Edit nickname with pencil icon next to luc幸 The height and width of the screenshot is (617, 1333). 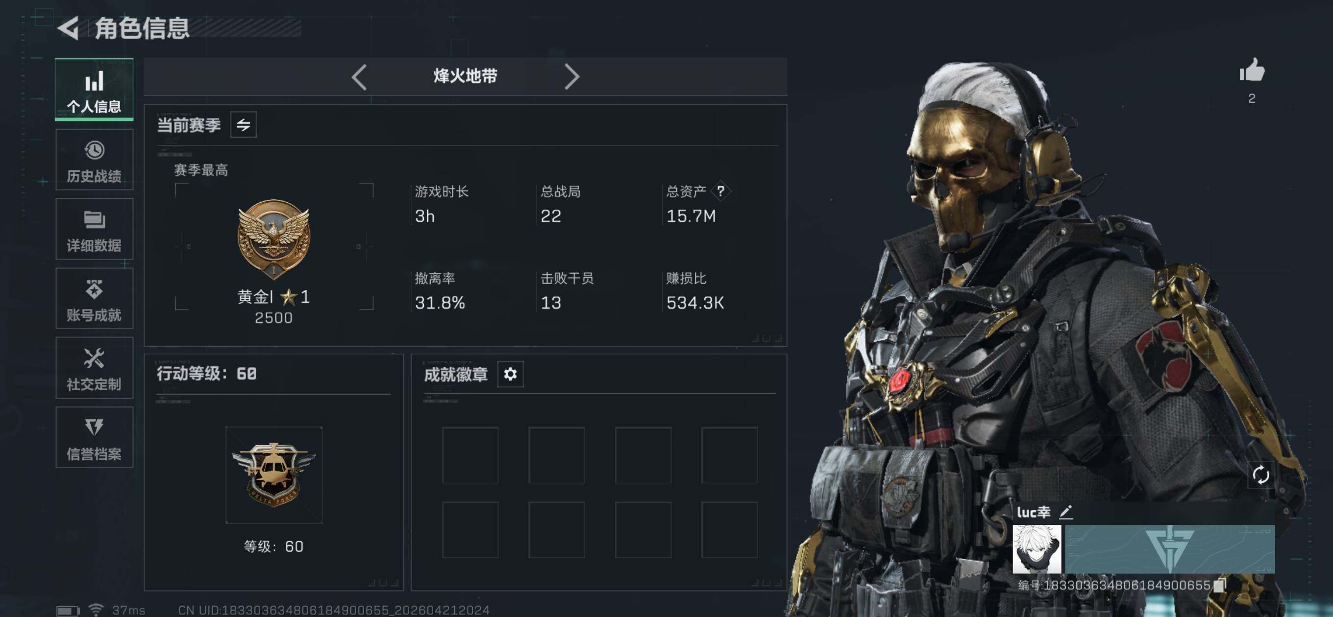click(x=1065, y=512)
